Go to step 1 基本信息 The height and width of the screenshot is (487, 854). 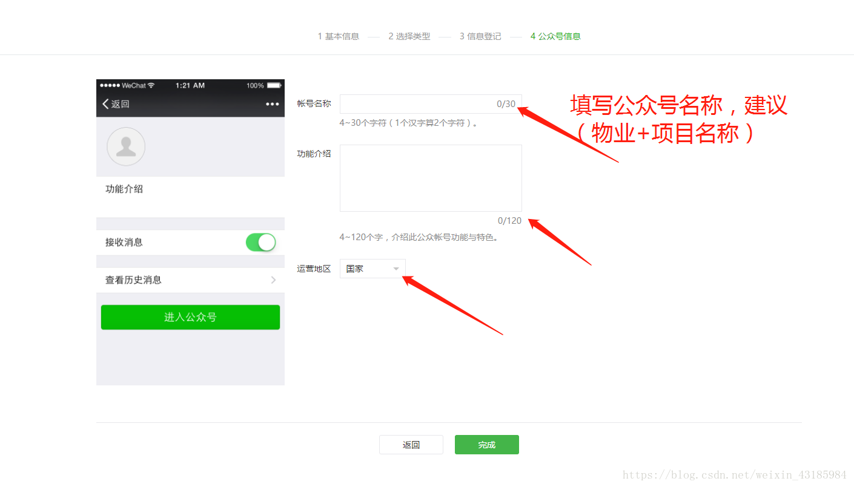click(x=338, y=36)
